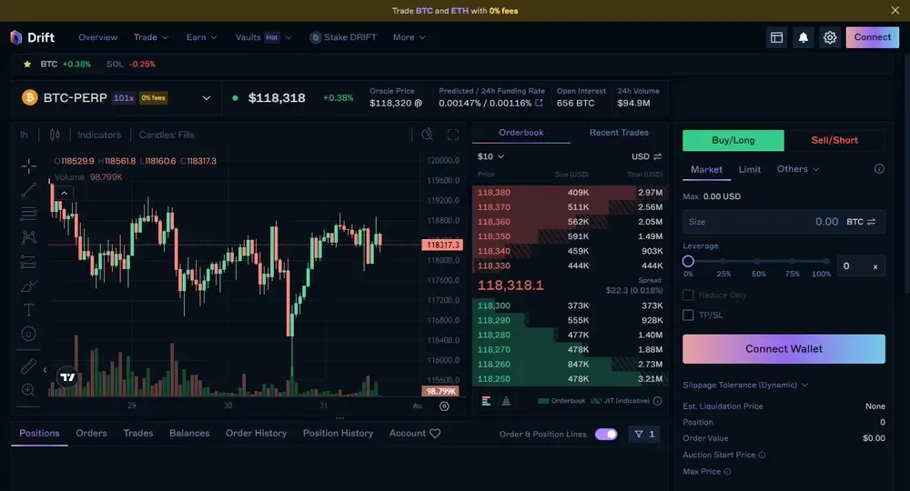The image size is (910, 491).
Task: Open the layout panel icon
Action: click(776, 37)
